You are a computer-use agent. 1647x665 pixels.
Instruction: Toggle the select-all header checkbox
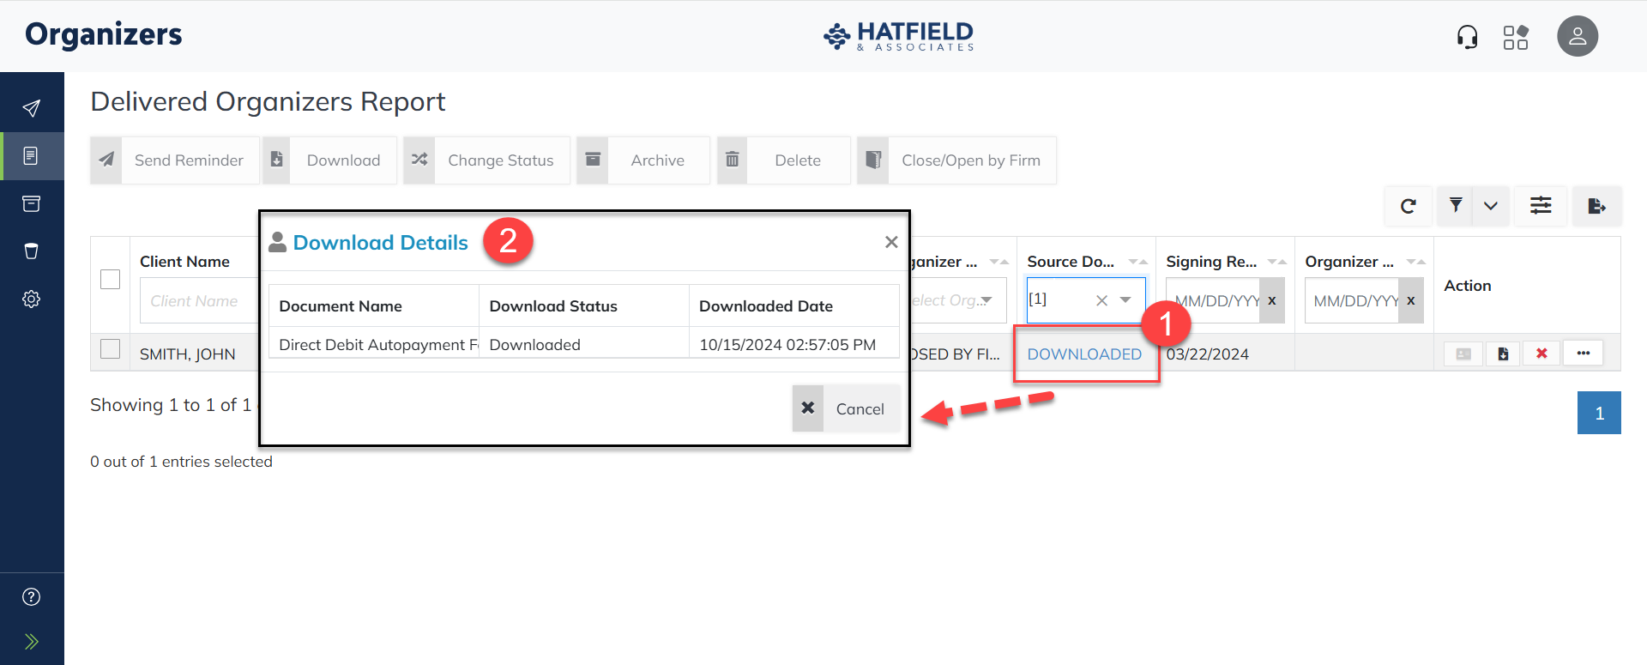tap(111, 280)
